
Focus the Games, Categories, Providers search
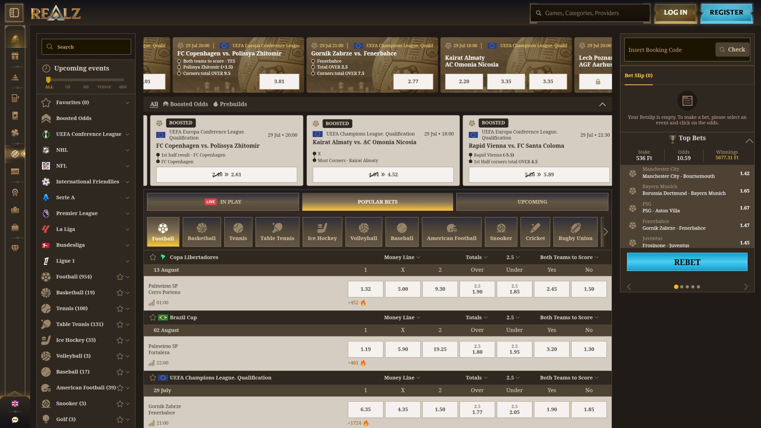point(590,13)
